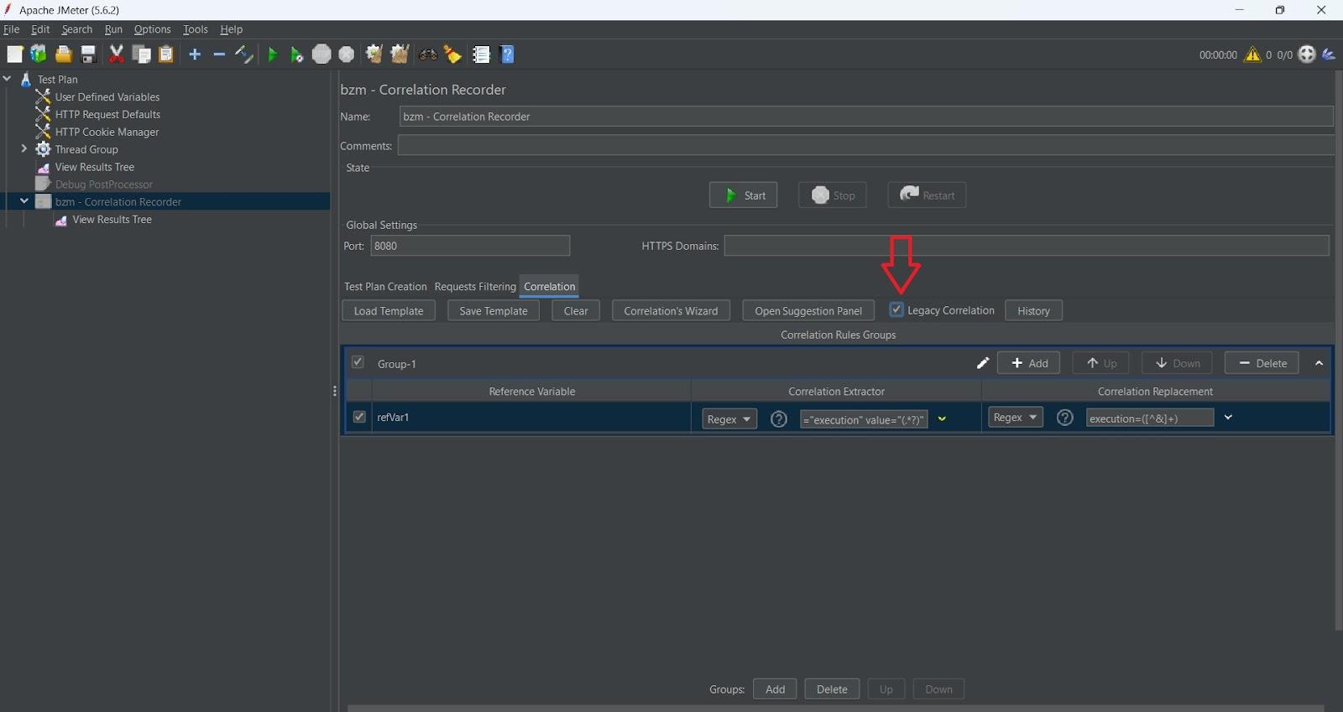Click the Correlation's Wizard button
The width and height of the screenshot is (1343, 712).
click(671, 310)
